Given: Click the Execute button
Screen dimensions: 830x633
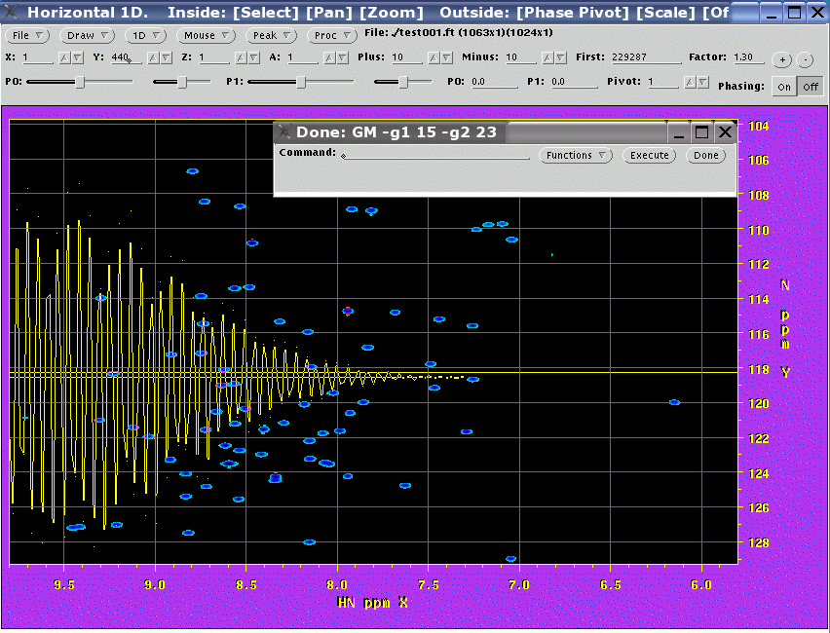Looking at the screenshot, I should coord(650,155).
